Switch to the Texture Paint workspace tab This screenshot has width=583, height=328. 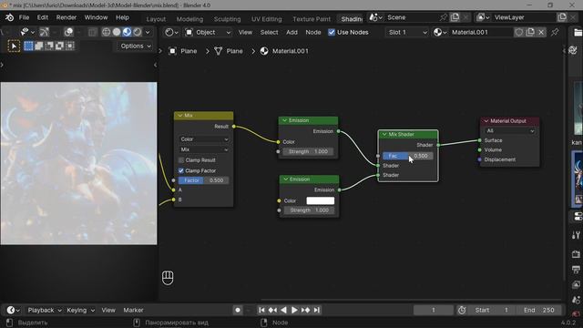[x=312, y=19]
